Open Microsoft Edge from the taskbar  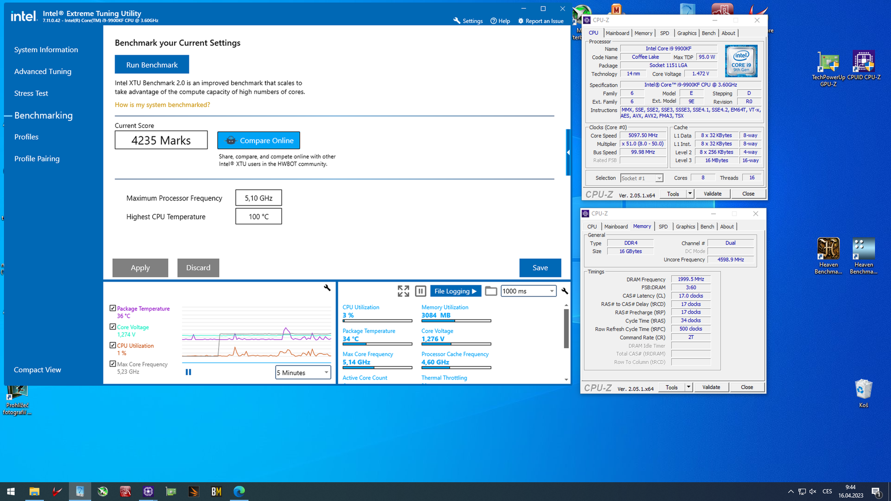tap(239, 491)
